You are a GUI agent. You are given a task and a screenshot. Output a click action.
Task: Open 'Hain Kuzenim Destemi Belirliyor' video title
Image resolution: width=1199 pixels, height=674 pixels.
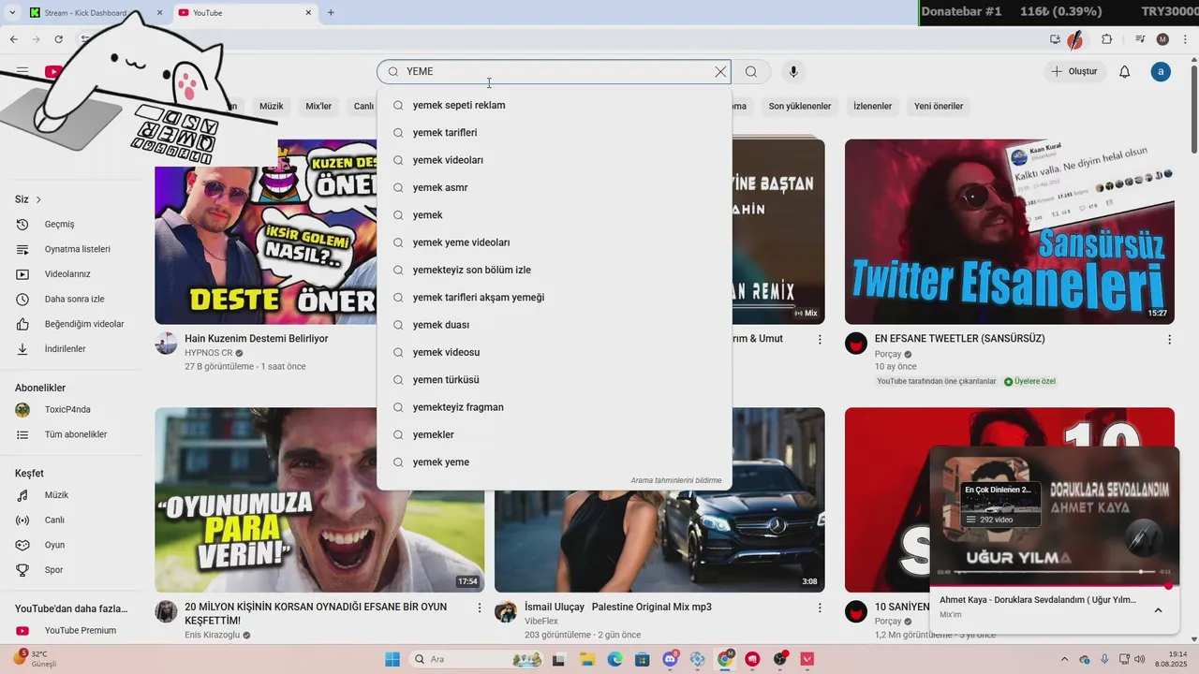point(256,339)
